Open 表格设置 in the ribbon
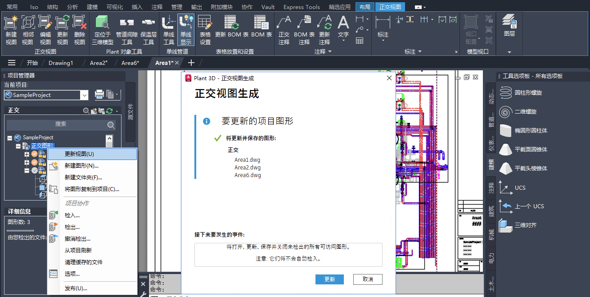Image resolution: width=590 pixels, height=297 pixels. (205, 30)
